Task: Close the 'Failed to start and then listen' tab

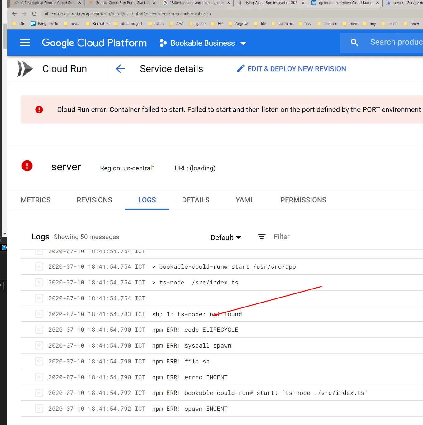Action: 229,3
